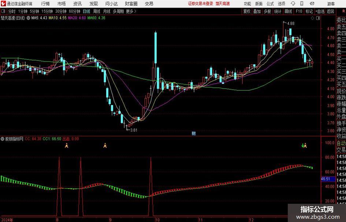Open the mail envelope icon
Screen dimensions: 346x222
(312, 4)
